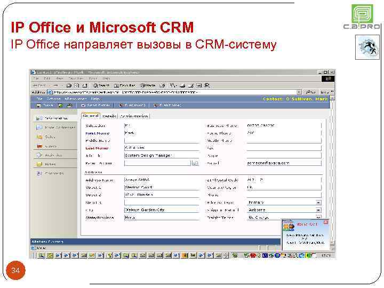
Task: Open the browser Favorites menu
Action: click(75, 78)
